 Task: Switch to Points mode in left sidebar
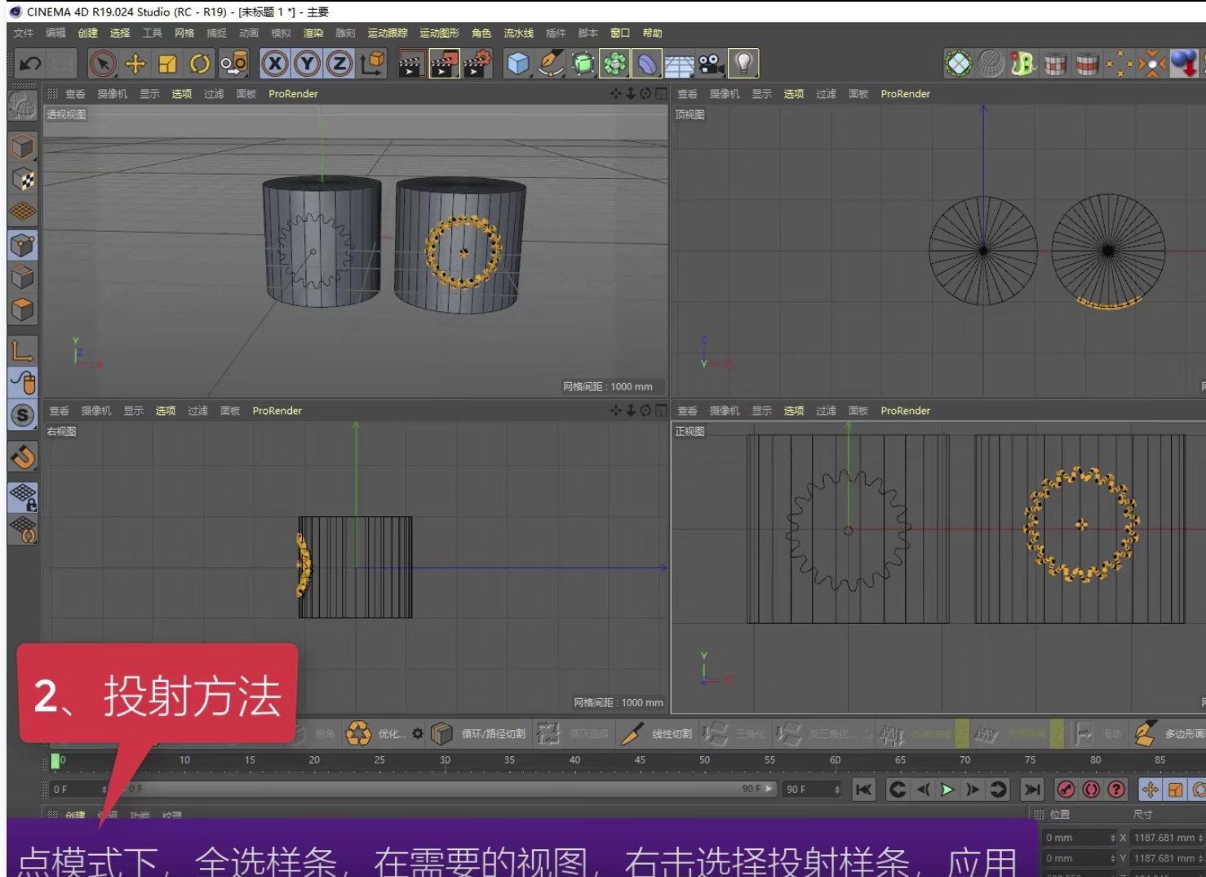23,245
